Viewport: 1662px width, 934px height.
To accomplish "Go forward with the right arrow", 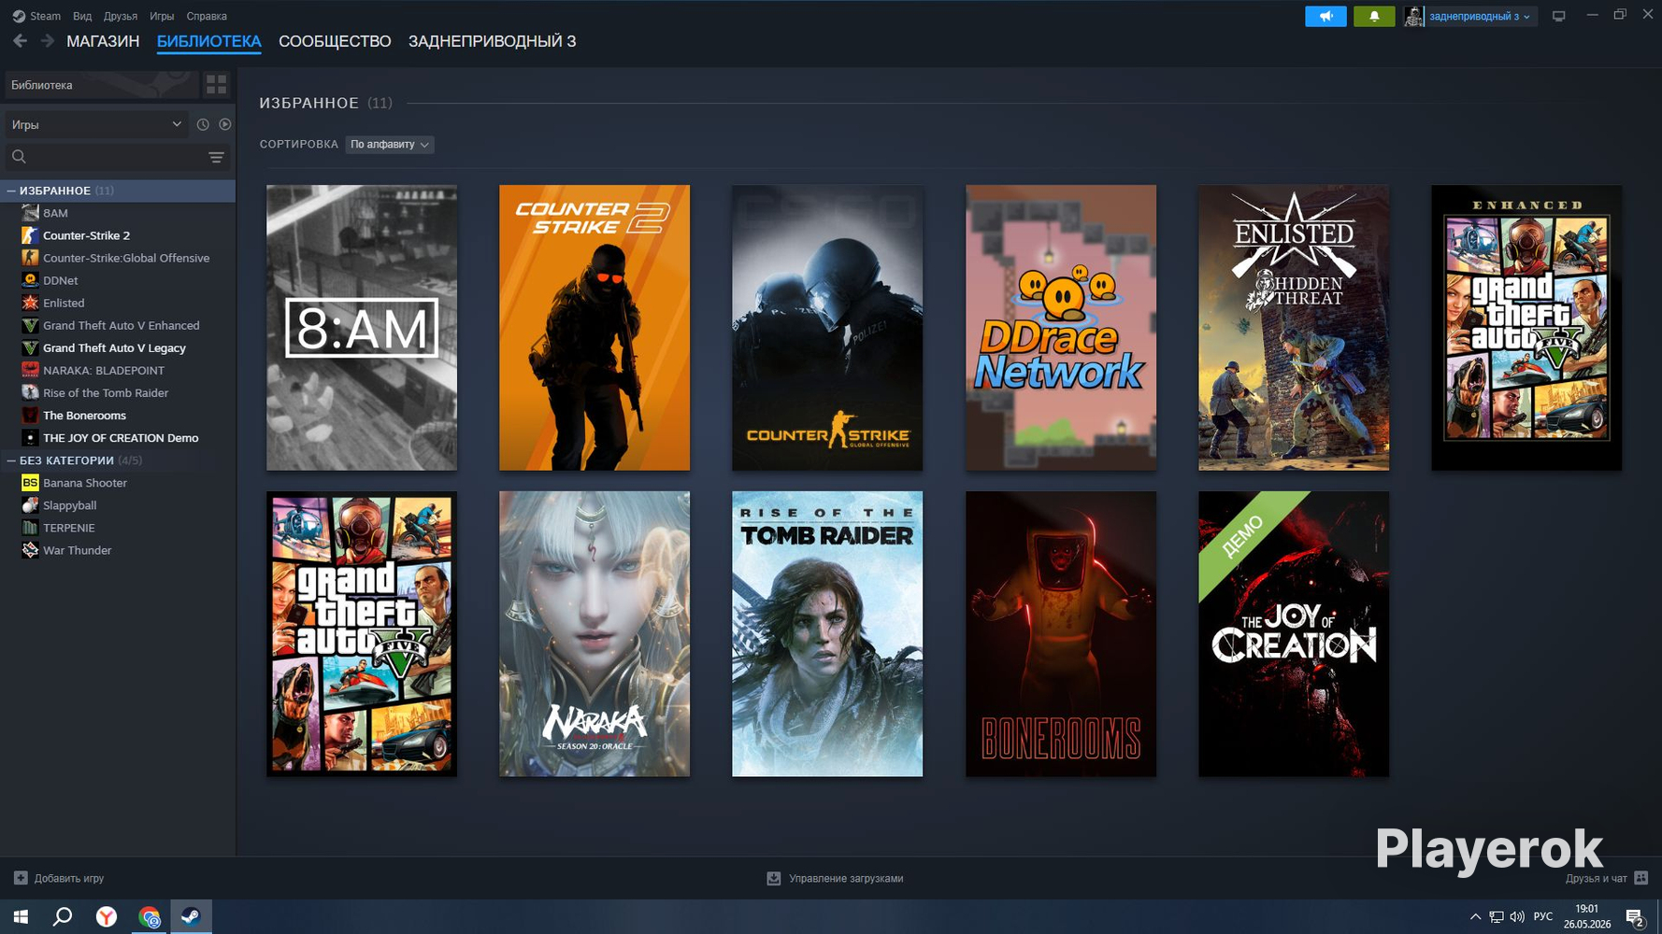I will [47, 41].
